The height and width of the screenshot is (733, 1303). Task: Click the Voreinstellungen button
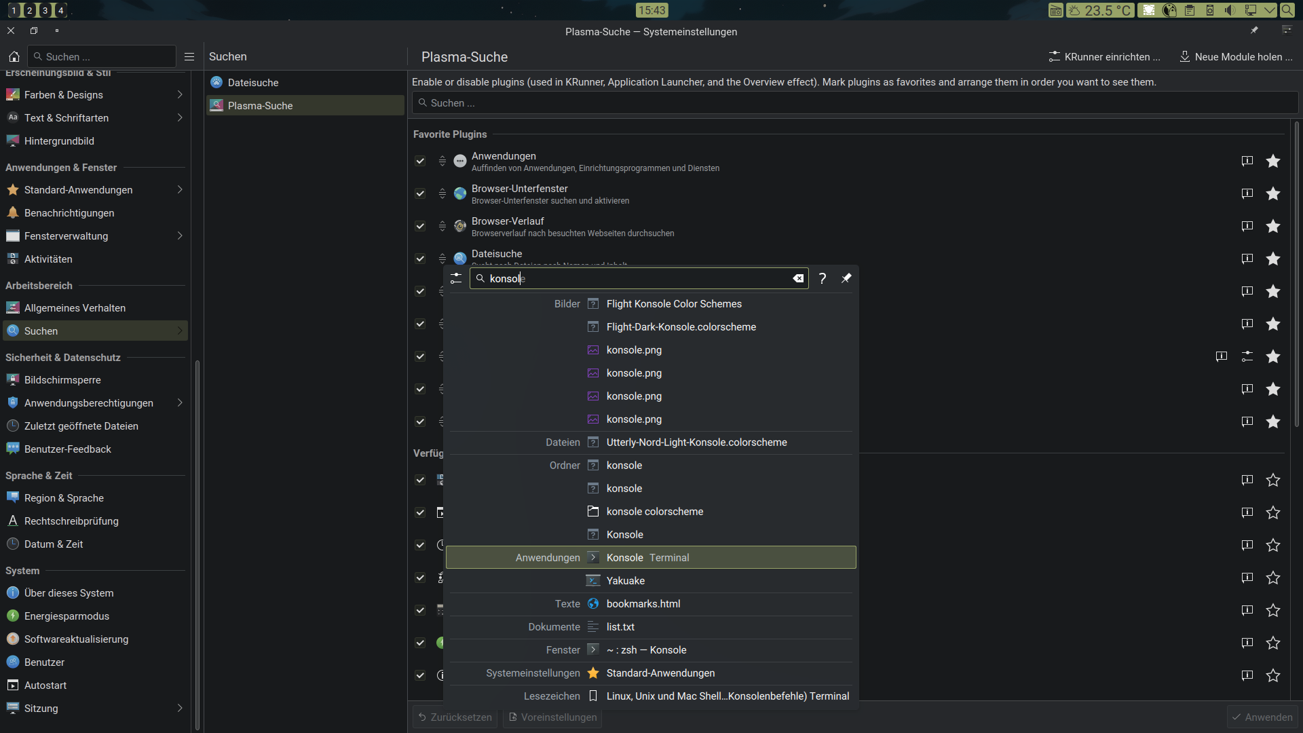(x=552, y=717)
